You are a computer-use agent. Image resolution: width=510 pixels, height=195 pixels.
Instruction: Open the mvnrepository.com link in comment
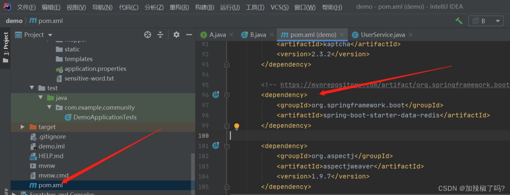394,85
